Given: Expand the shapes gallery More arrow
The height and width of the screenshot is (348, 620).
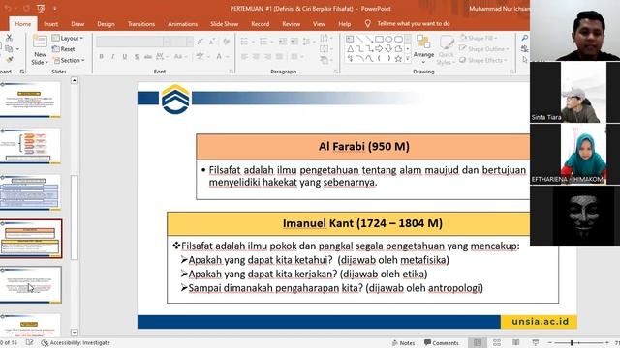Looking at the screenshot, I should tap(408, 59).
